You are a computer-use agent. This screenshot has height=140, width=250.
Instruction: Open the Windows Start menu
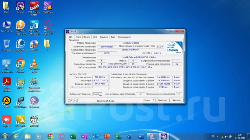pyautogui.click(x=5, y=136)
